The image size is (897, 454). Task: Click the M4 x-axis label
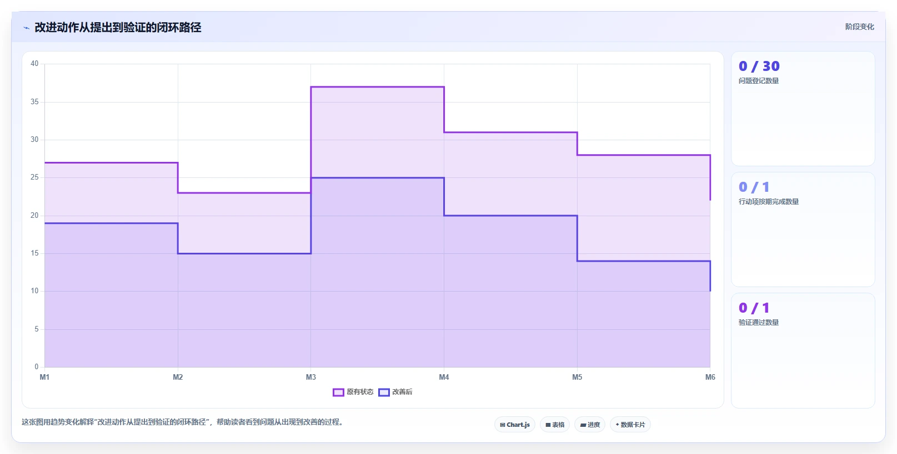click(444, 377)
